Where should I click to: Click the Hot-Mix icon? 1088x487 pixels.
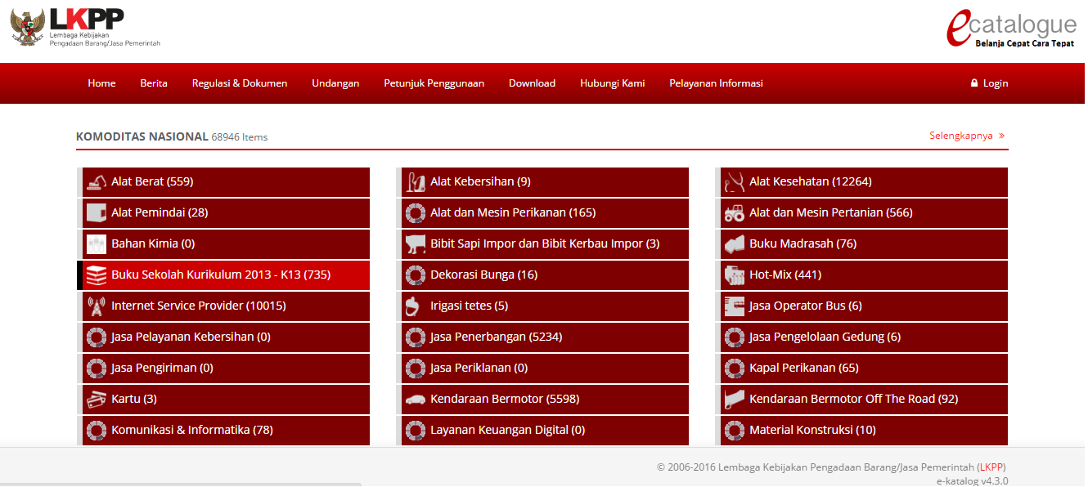click(x=735, y=275)
